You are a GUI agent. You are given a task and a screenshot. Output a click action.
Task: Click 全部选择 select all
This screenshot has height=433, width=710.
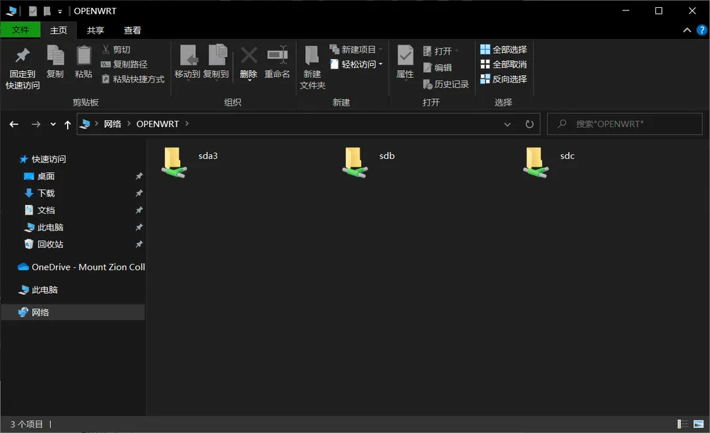pos(504,49)
